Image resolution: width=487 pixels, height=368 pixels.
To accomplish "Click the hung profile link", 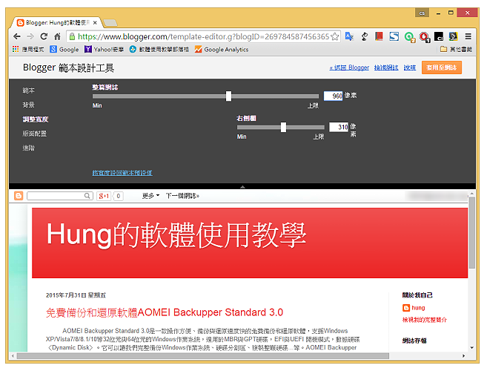I will pyautogui.click(x=418, y=308).
